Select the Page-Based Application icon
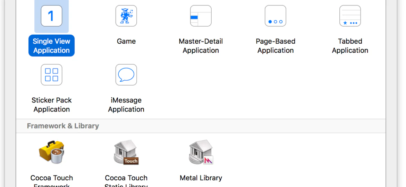 tap(275, 16)
